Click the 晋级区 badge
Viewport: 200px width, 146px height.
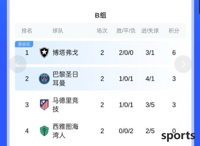coord(24,44)
